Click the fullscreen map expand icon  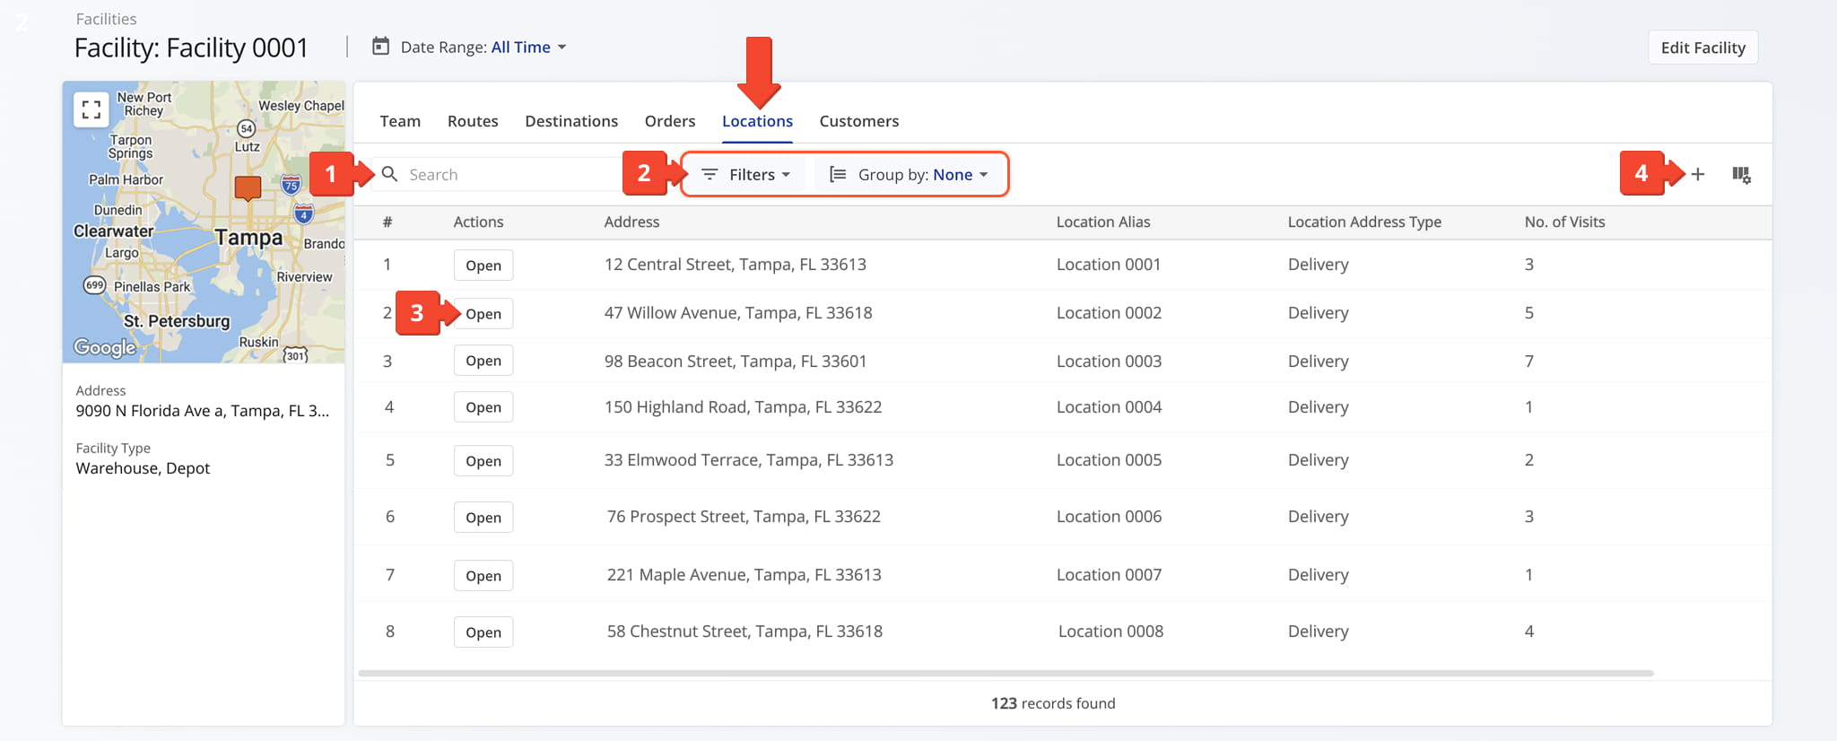click(x=91, y=109)
